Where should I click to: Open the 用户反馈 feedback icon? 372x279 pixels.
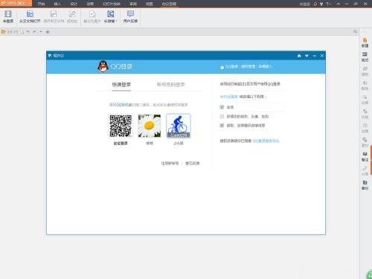(x=130, y=14)
